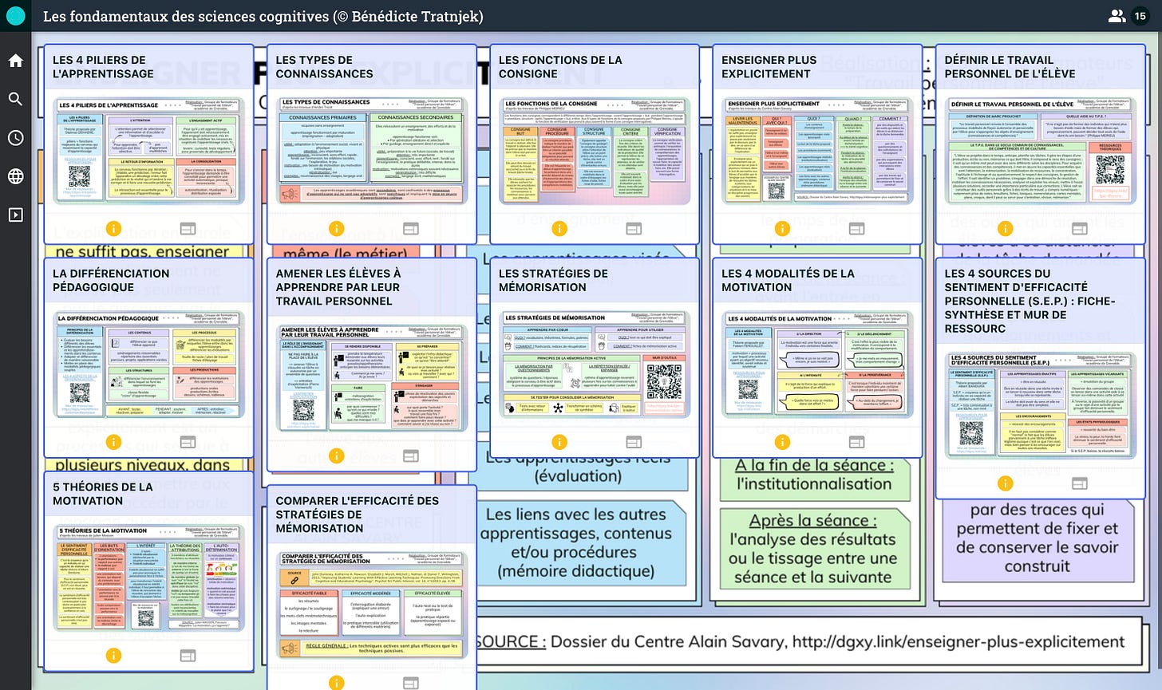The image size is (1162, 690).
Task: Show info for Amener les élèves à apprendre card
Action: (336, 455)
